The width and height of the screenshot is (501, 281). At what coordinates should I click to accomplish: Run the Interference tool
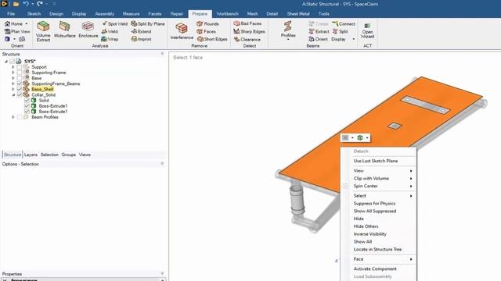tap(182, 31)
